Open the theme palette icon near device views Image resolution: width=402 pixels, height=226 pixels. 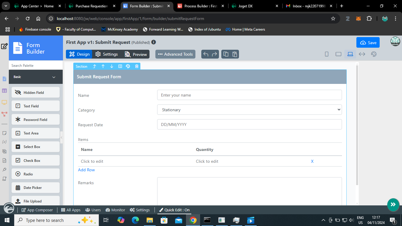point(374,54)
